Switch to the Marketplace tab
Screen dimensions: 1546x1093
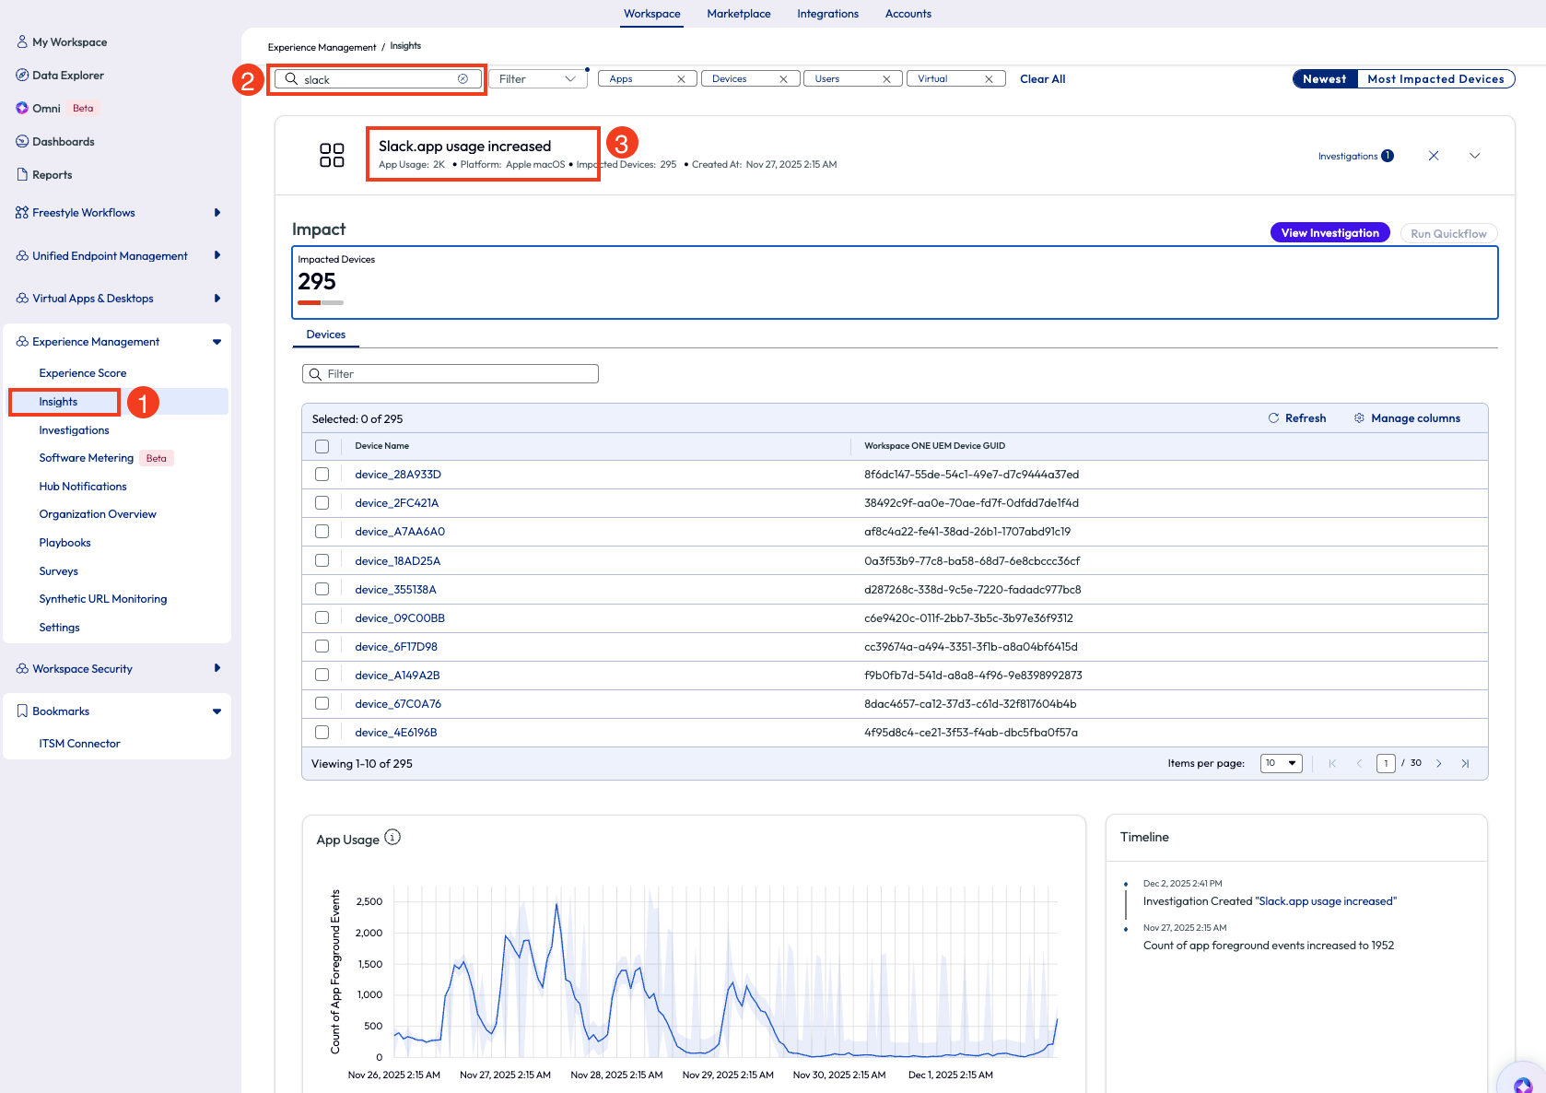[x=739, y=14]
